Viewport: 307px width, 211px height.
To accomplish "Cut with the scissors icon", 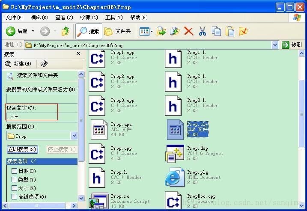I will point(203,31).
